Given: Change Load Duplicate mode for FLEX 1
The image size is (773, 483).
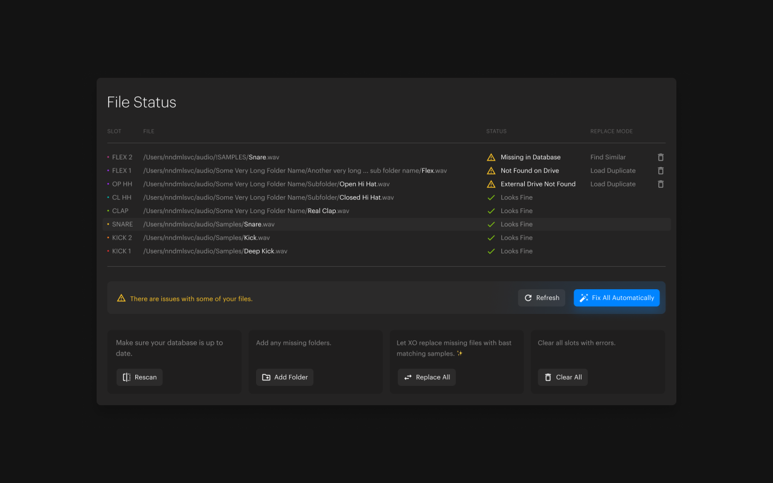Looking at the screenshot, I should click(612, 171).
